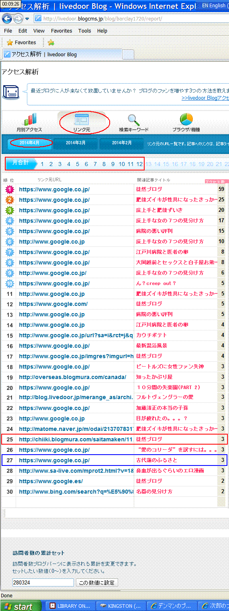Screen dimensions: 229x611
Task: Open the Edit menu
Action: click(x=23, y=31)
